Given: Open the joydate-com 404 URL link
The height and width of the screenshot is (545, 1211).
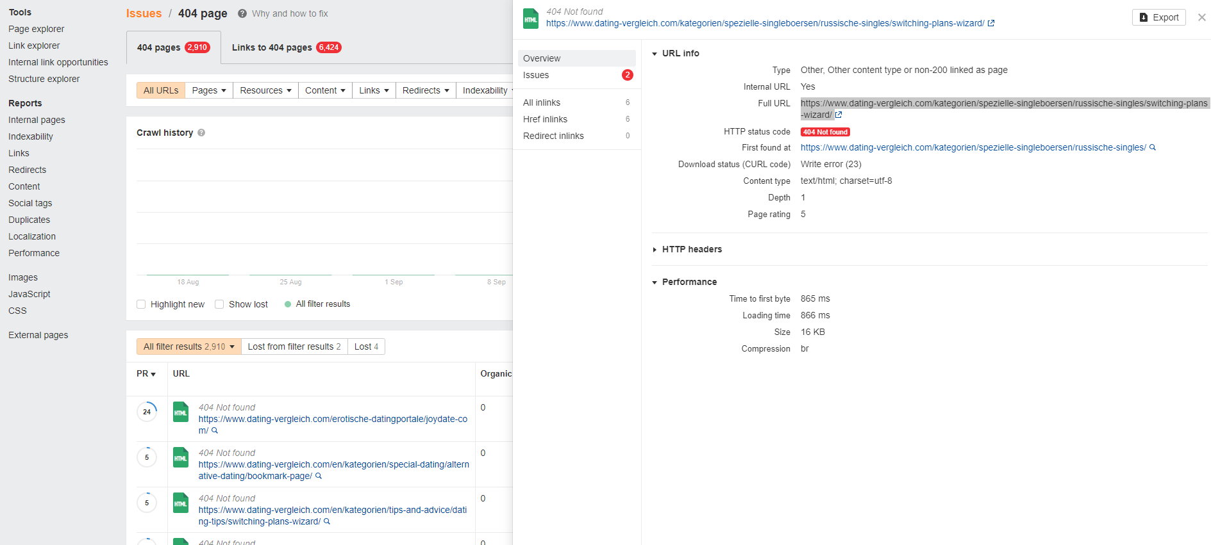Looking at the screenshot, I should tap(333, 425).
